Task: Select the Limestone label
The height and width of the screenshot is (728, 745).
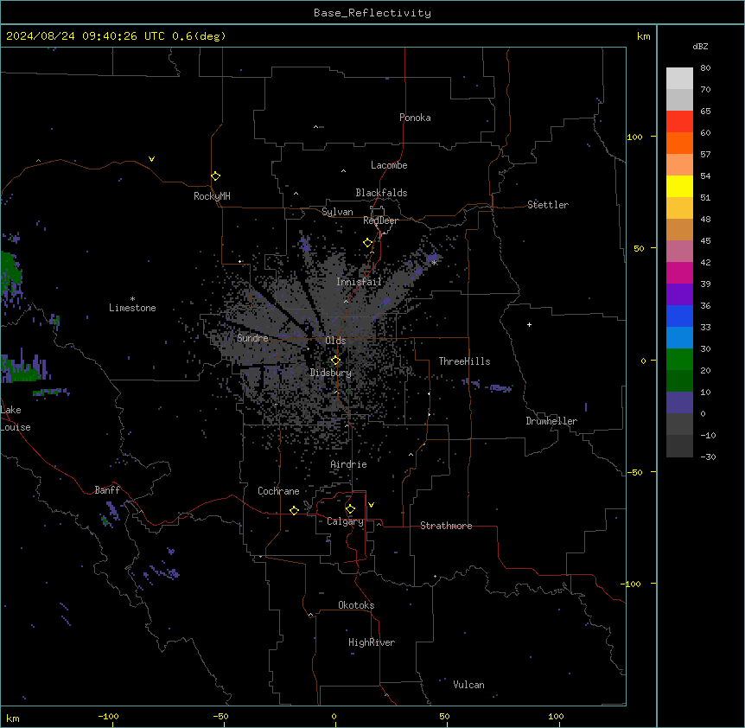Action: (132, 308)
